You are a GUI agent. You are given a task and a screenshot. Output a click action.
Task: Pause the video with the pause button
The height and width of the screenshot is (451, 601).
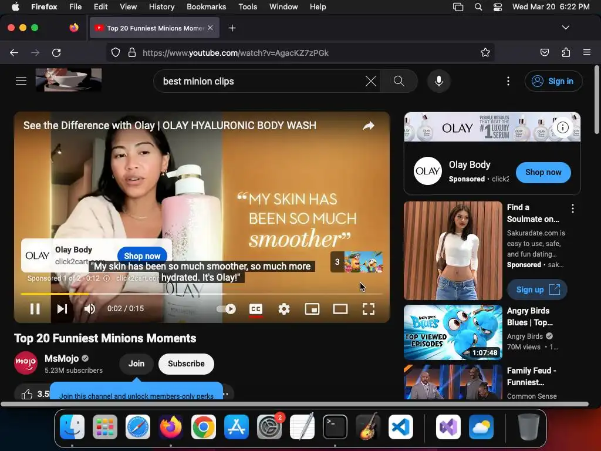click(x=35, y=309)
